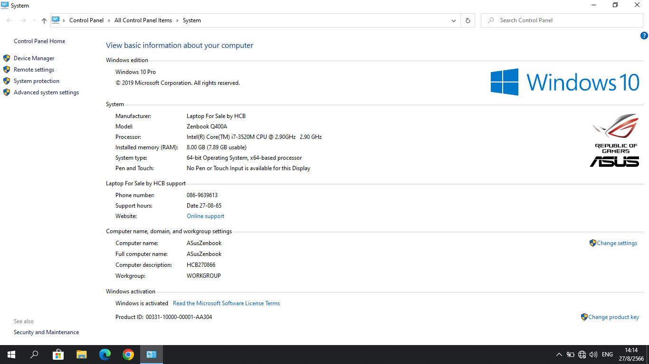649x364 pixels.
Task: Click the Manufacturer value Laptop For Sale by HCB
Action: click(x=216, y=116)
